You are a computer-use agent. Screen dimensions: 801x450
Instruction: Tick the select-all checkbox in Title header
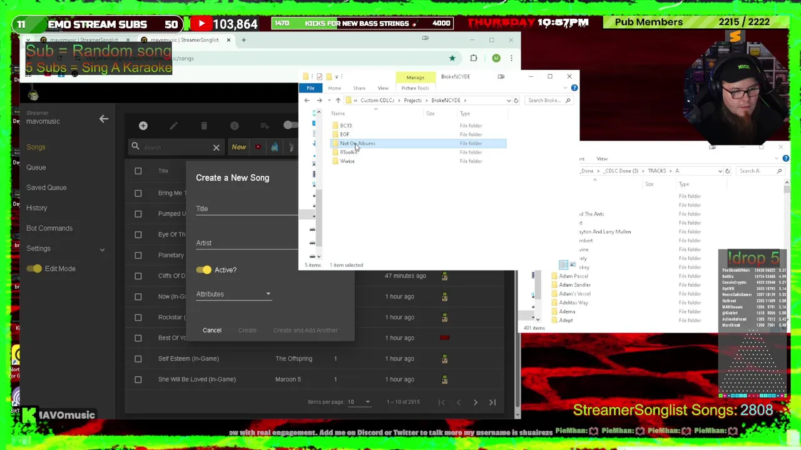[x=138, y=171]
